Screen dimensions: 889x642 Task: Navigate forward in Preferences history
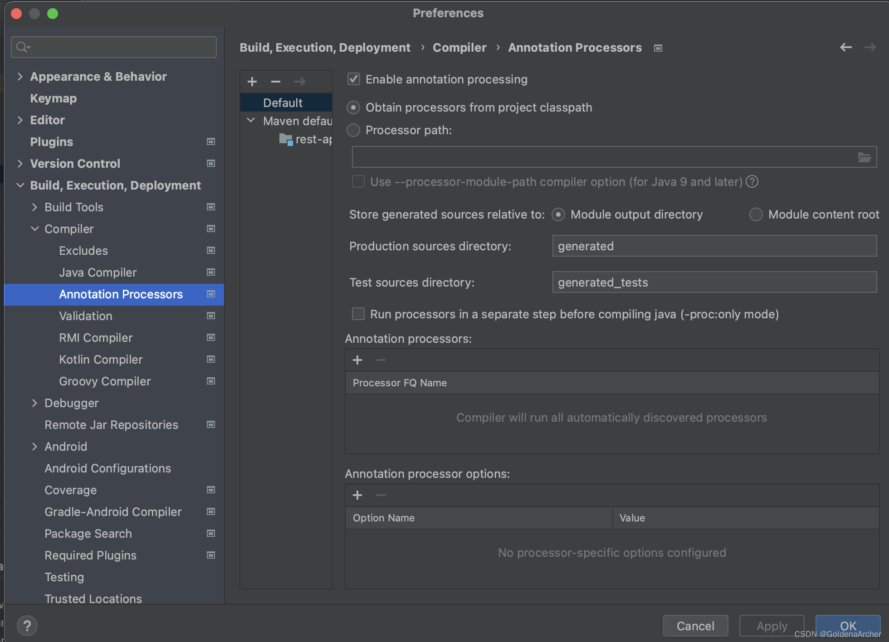[x=870, y=47]
